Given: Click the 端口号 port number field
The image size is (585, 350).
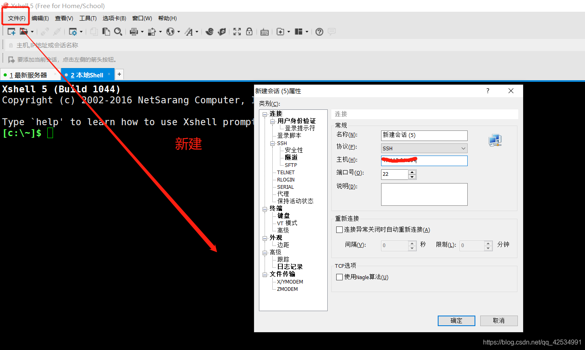Looking at the screenshot, I should pyautogui.click(x=394, y=174).
